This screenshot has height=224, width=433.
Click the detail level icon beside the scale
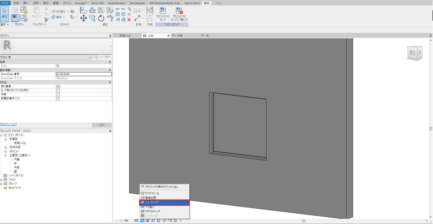(x=136, y=221)
